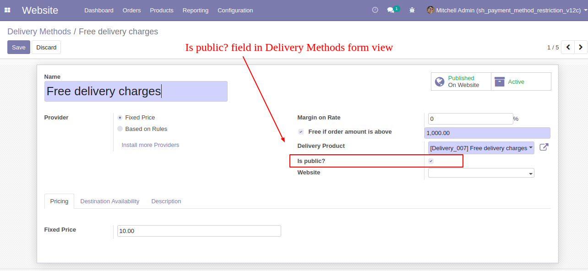Image resolution: width=588 pixels, height=271 pixels.
Task: Open the conversations chat icon
Action: click(x=391, y=10)
